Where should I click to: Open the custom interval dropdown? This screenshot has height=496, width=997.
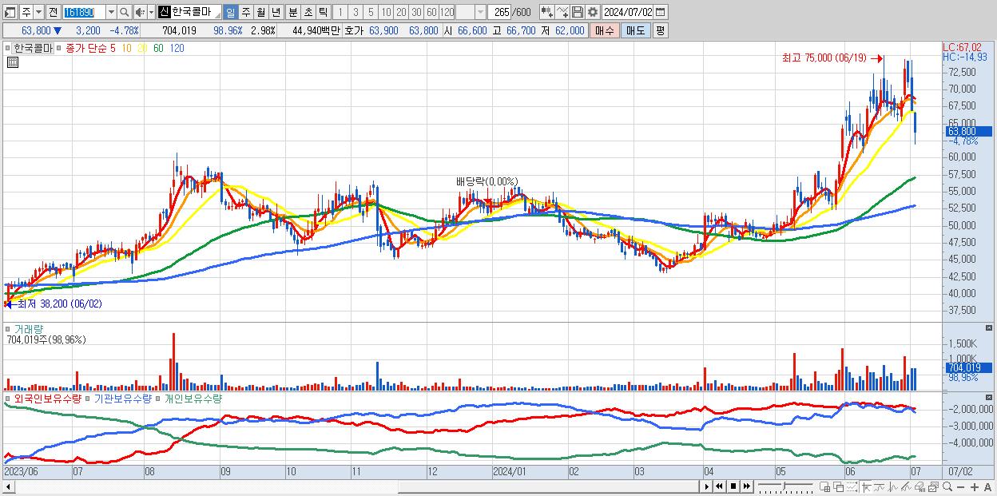click(480, 12)
